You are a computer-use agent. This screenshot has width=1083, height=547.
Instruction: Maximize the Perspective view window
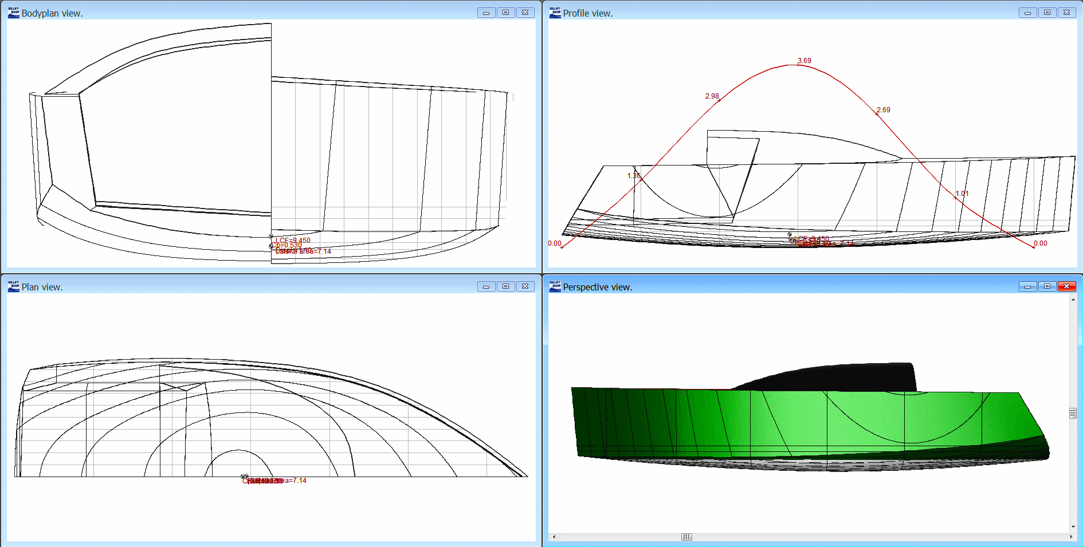(x=1047, y=286)
